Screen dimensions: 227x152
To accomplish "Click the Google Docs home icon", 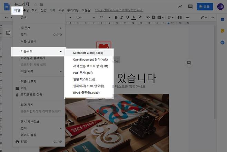I will click(x=7, y=7).
